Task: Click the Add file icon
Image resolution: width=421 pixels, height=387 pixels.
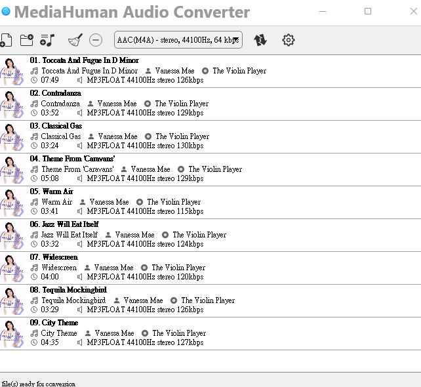Action: pos(5,41)
